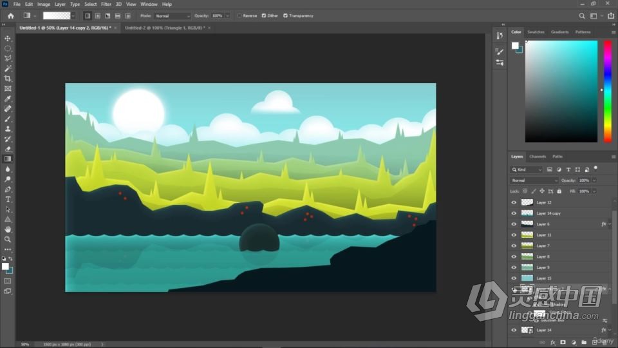The height and width of the screenshot is (348, 618).
Task: Select the Pen tool
Action: point(8,189)
